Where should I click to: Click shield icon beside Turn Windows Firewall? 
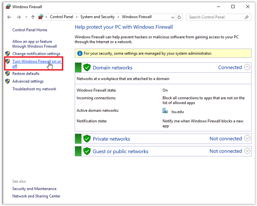[8, 61]
